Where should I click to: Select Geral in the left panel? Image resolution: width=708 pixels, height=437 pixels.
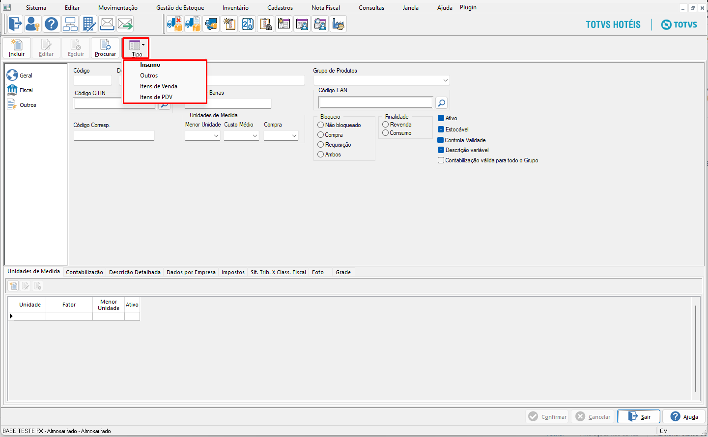click(x=20, y=76)
